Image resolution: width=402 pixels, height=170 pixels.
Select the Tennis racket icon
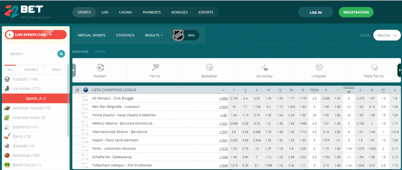pyautogui.click(x=155, y=67)
